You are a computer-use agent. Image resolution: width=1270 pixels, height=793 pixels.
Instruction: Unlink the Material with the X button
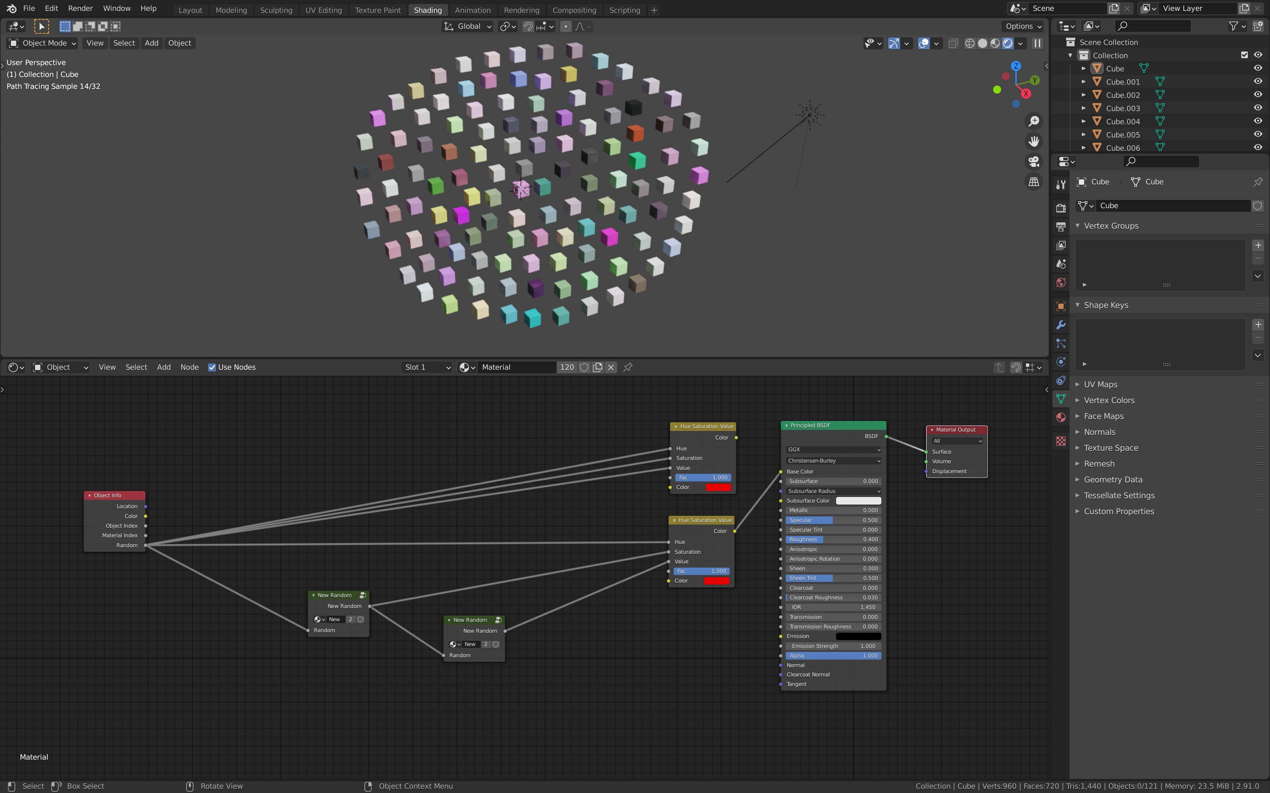(x=610, y=367)
